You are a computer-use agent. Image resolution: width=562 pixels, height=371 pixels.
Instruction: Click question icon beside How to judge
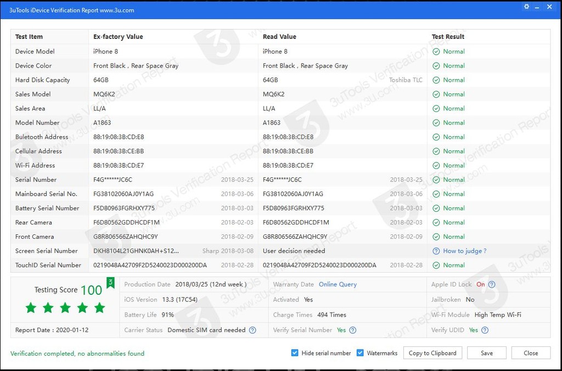[x=436, y=251]
